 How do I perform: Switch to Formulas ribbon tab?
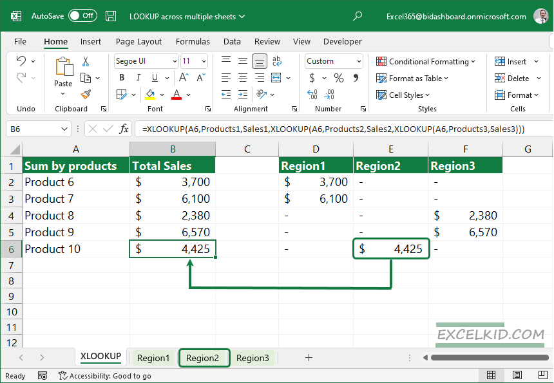pyautogui.click(x=193, y=42)
